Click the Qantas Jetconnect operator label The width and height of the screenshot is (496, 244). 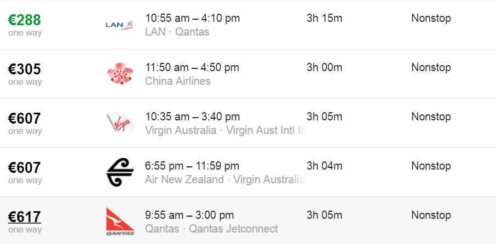point(233,229)
